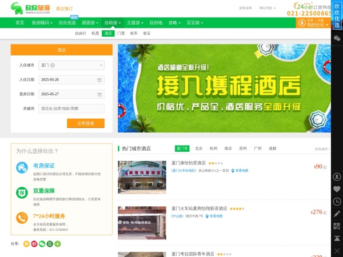Share via star favorites icon
Screen dimensions: 343x257
pyautogui.click(x=26, y=244)
